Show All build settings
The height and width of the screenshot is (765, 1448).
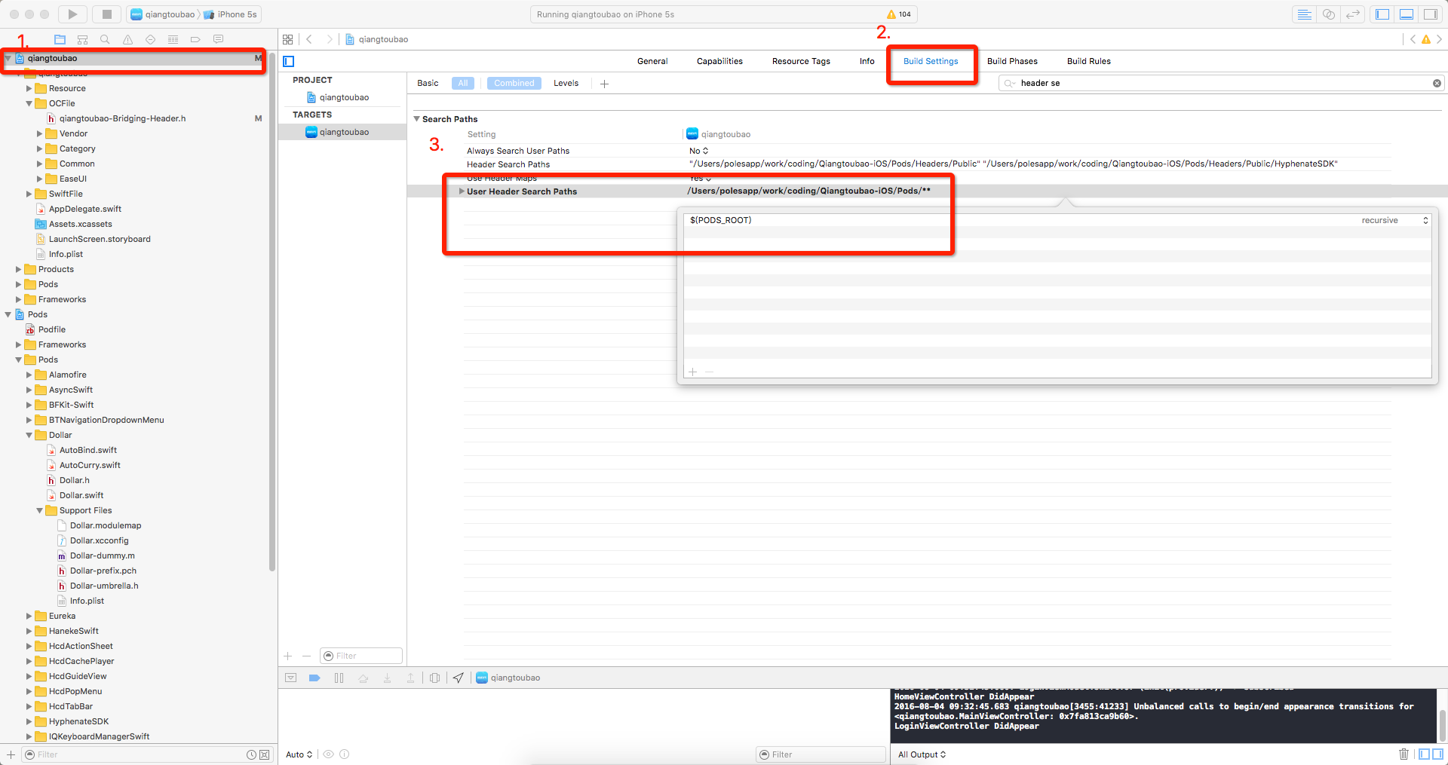(x=463, y=83)
